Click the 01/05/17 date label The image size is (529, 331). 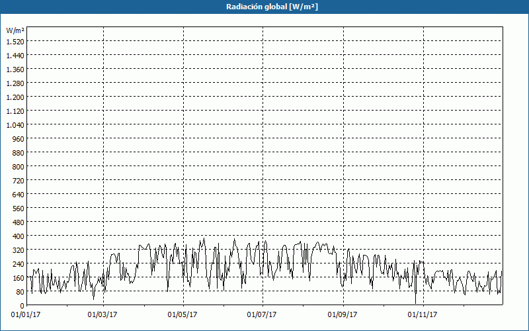(183, 315)
